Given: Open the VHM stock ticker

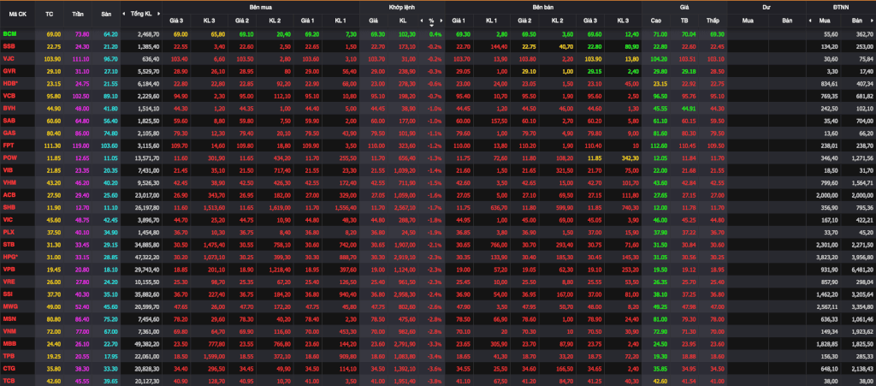Looking at the screenshot, I should 9,182.
